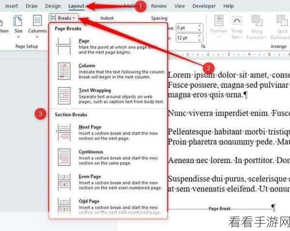Decrease spacing before with down arrow

199,30
